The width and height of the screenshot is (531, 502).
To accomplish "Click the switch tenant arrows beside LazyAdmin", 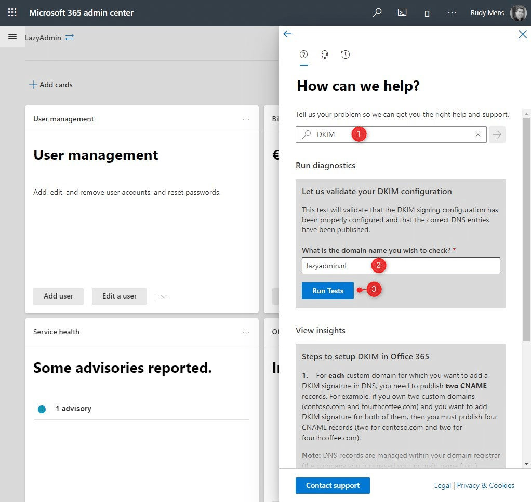I will [70, 37].
